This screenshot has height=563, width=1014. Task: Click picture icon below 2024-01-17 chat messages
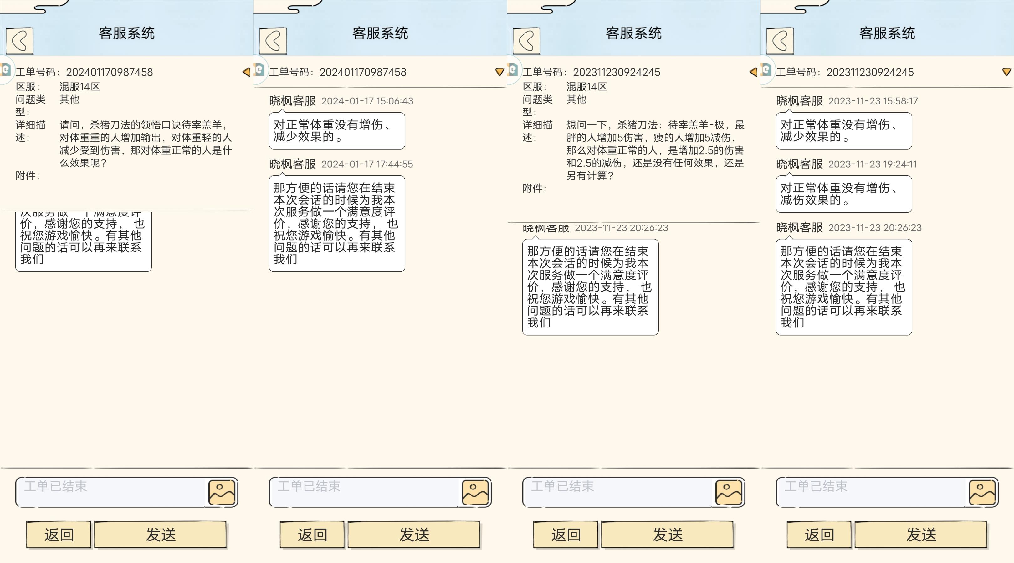point(475,492)
